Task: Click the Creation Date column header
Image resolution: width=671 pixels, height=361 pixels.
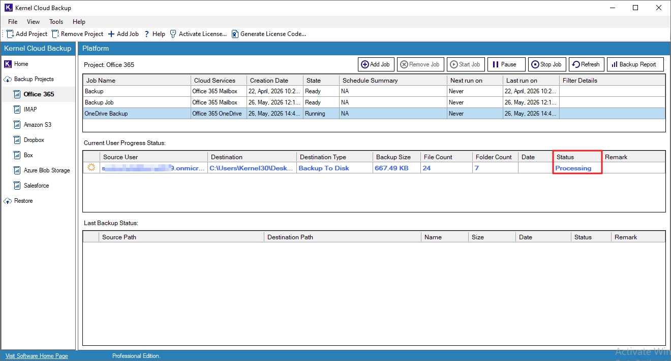Action: 275,80
